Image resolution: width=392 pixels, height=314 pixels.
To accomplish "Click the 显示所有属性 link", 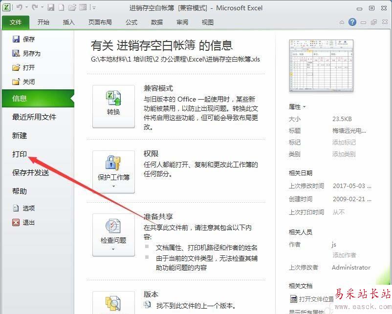I will pos(306,312).
